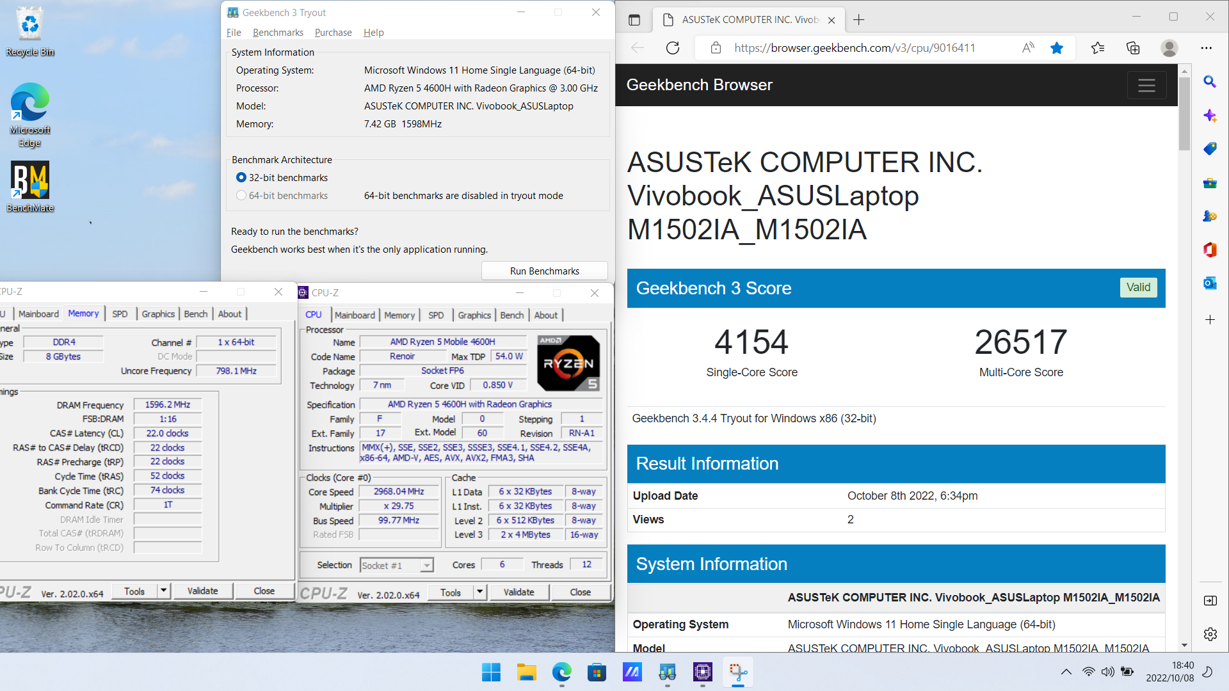The width and height of the screenshot is (1229, 691).
Task: Click Tools button in right CPU-Z
Action: [451, 592]
